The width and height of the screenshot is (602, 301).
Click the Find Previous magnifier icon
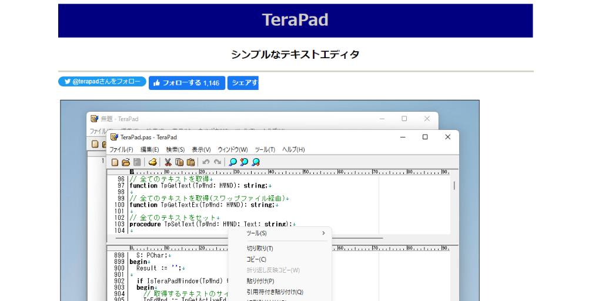tap(244, 162)
